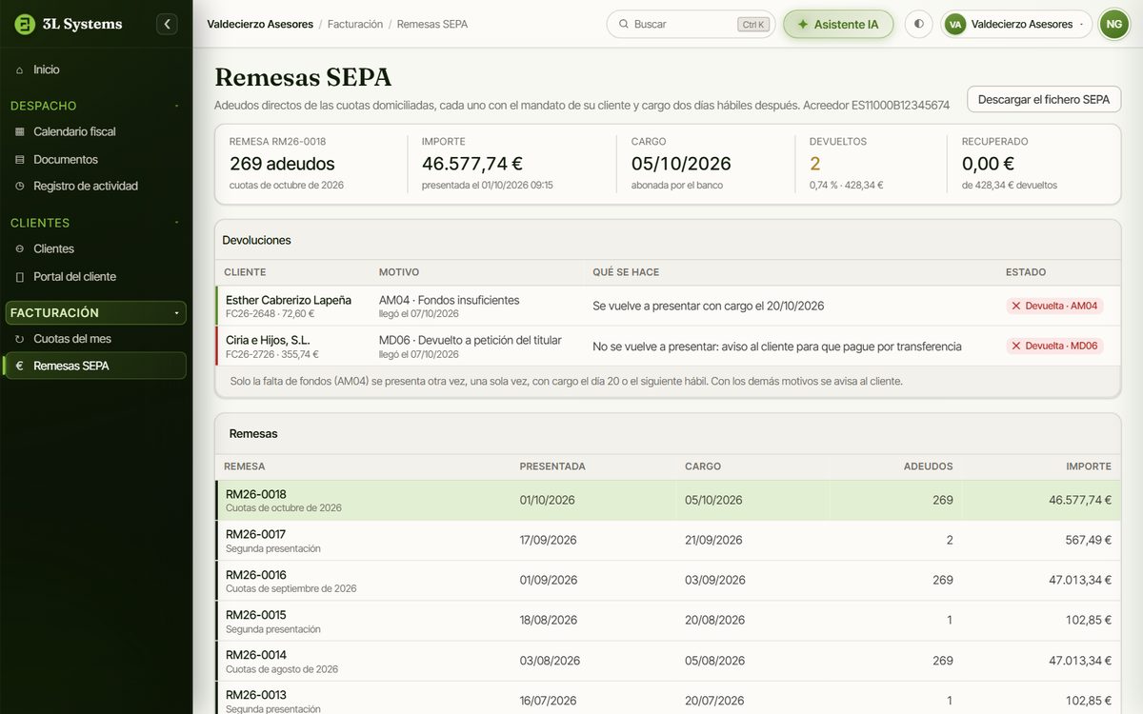
Task: Click the ESTADO column header
Action: coord(1026,272)
